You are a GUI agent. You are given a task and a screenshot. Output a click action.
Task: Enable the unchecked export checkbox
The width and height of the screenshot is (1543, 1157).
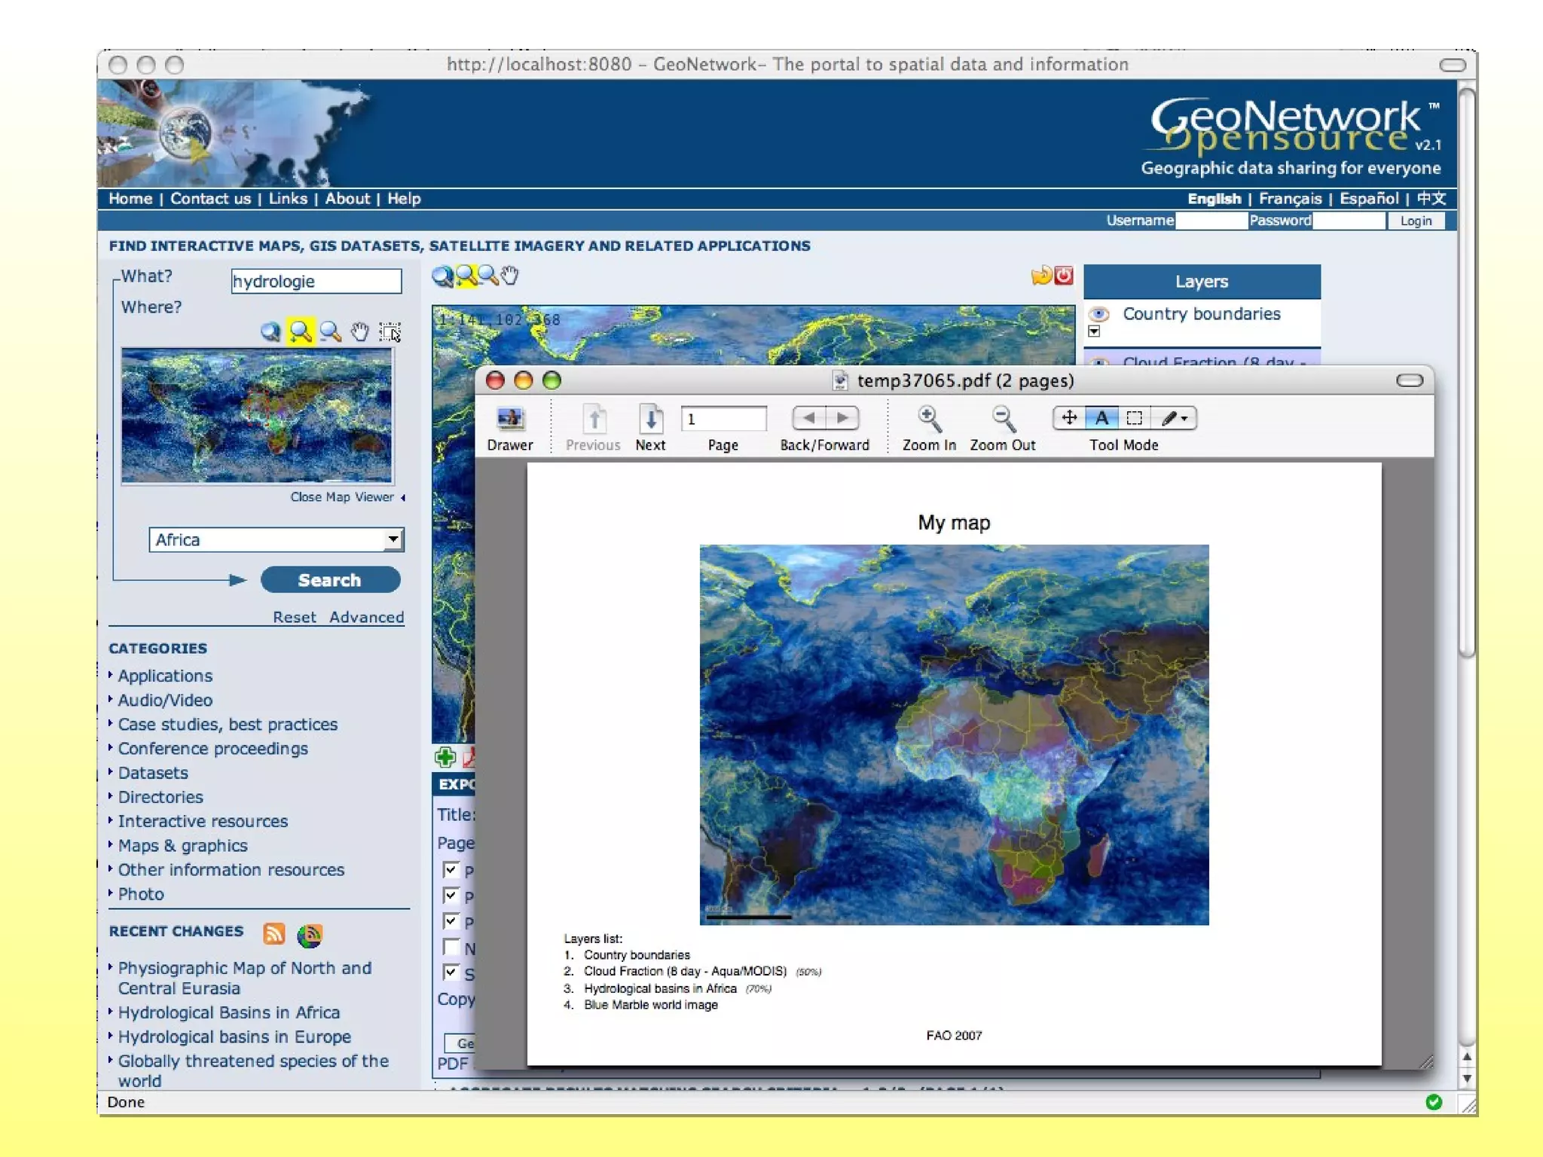[x=451, y=947]
